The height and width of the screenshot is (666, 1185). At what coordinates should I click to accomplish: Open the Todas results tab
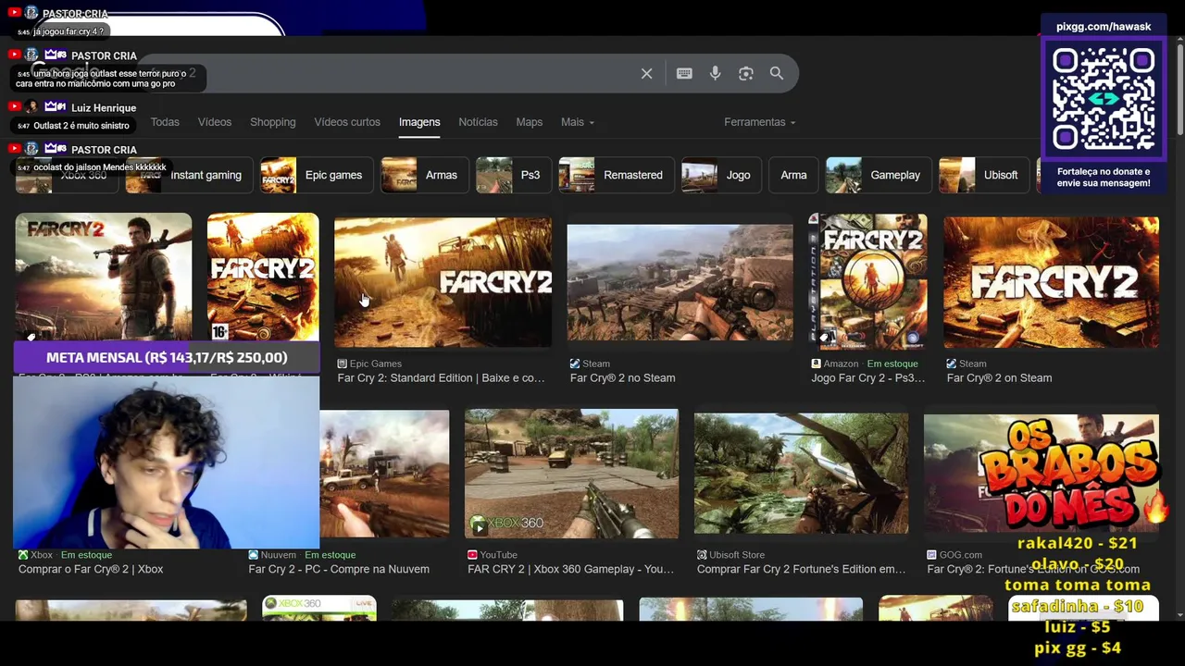click(165, 122)
